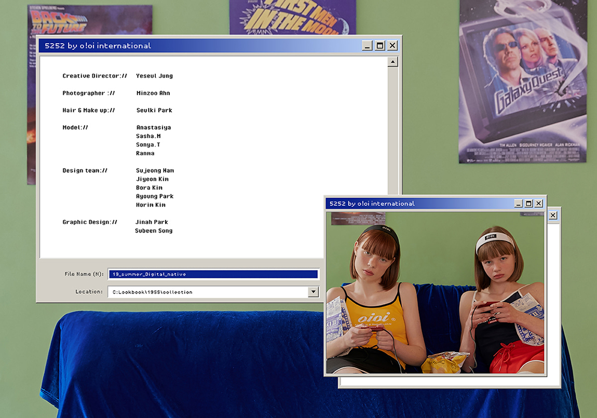Close the large credits window
Image resolution: width=597 pixels, height=418 pixels.
(x=392, y=46)
